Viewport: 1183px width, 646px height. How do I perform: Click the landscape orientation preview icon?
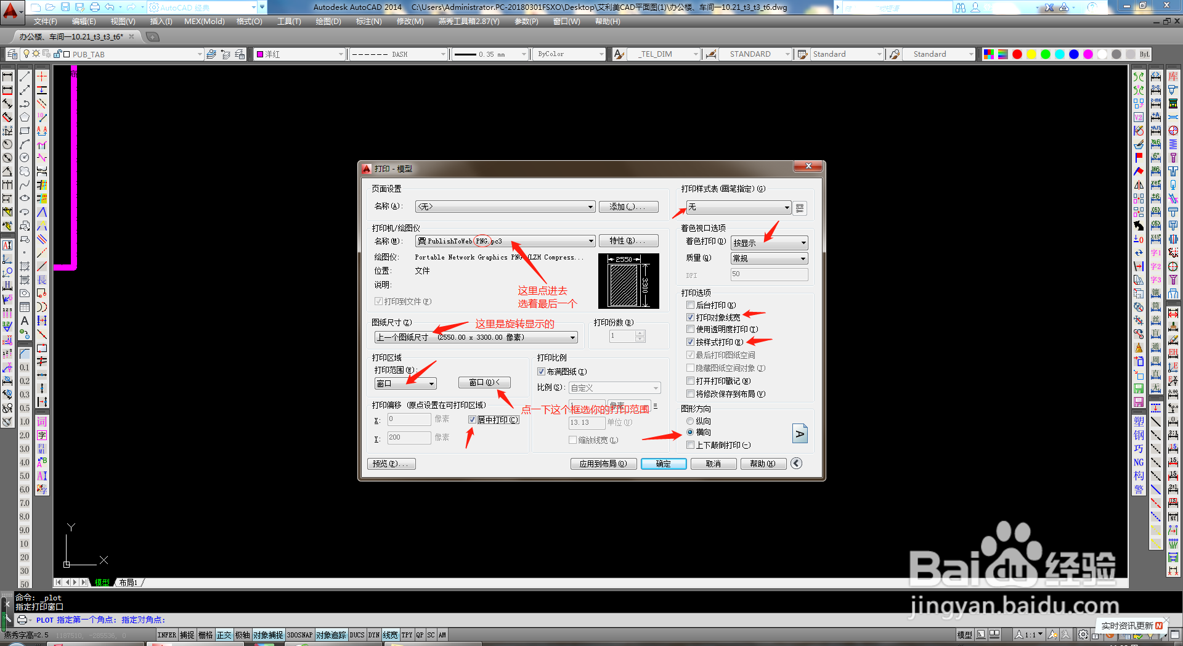pyautogui.click(x=800, y=434)
